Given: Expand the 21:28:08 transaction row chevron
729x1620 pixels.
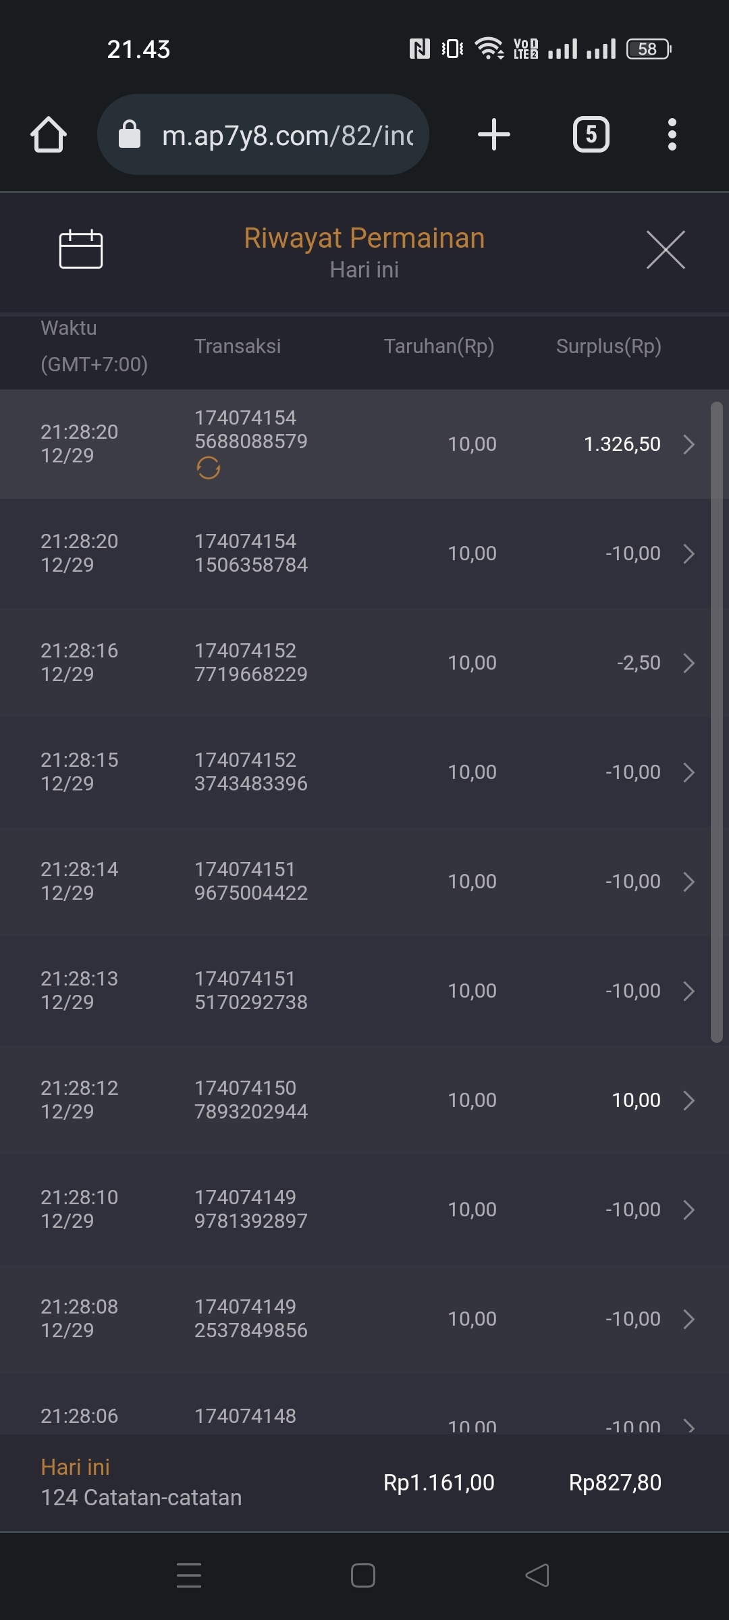Looking at the screenshot, I should (x=688, y=1319).
